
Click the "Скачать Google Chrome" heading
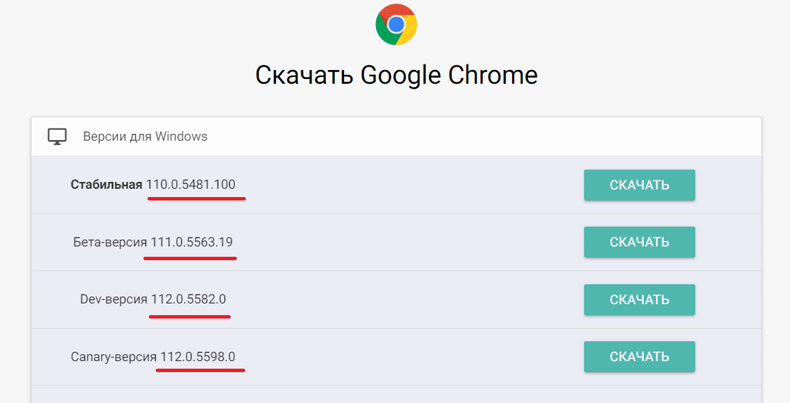(x=396, y=75)
